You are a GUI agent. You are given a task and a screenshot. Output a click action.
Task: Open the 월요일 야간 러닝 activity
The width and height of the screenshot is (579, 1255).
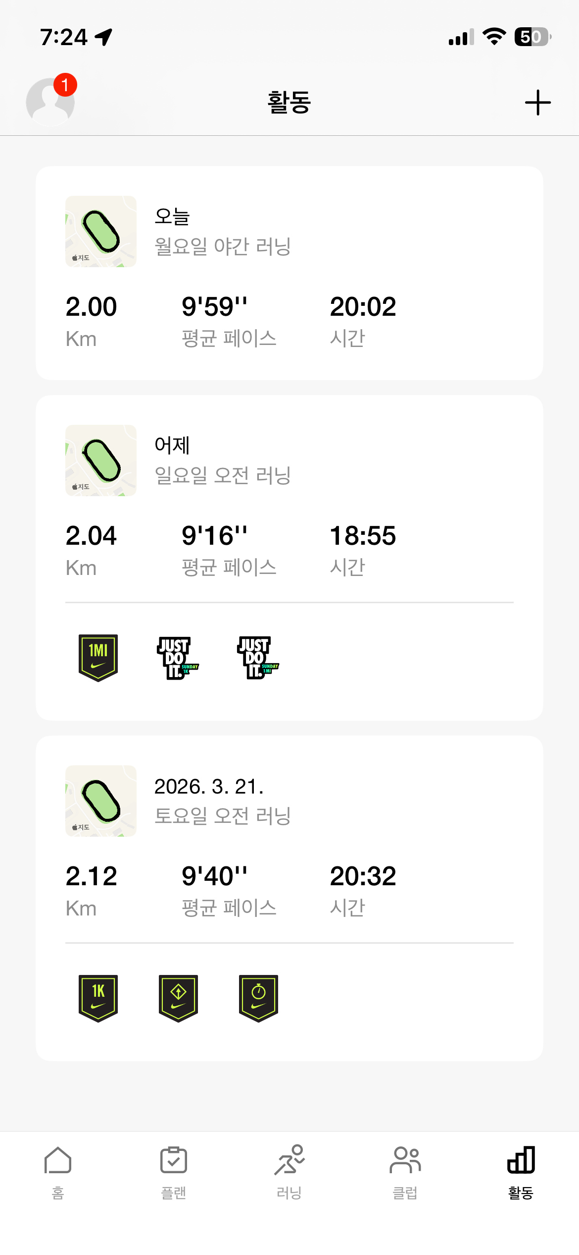click(x=223, y=246)
